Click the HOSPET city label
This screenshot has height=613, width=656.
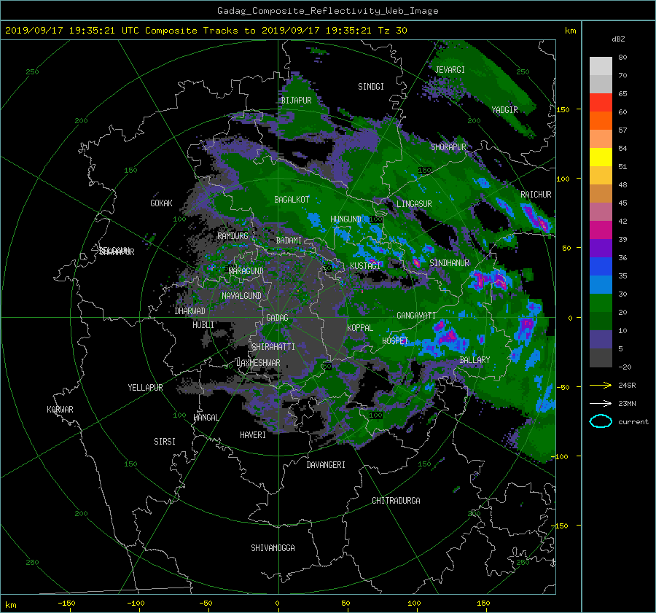coord(395,341)
